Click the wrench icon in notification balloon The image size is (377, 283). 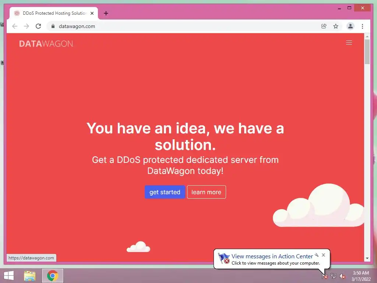(x=317, y=255)
